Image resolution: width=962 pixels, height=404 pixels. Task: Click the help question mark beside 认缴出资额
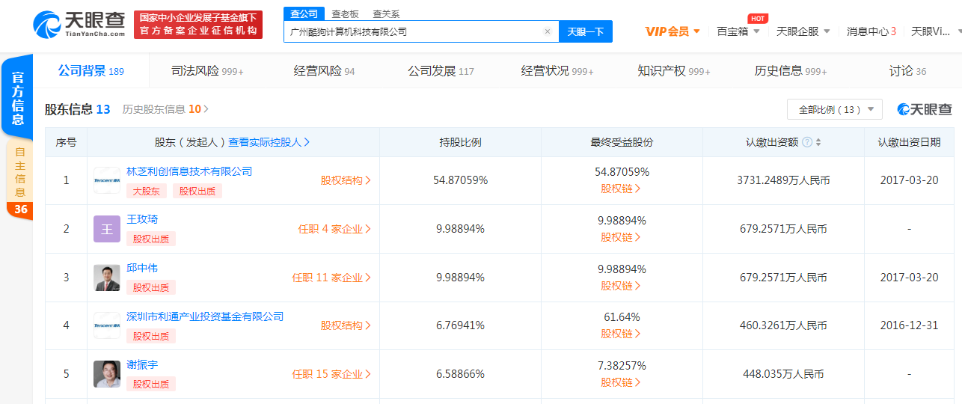coord(807,142)
